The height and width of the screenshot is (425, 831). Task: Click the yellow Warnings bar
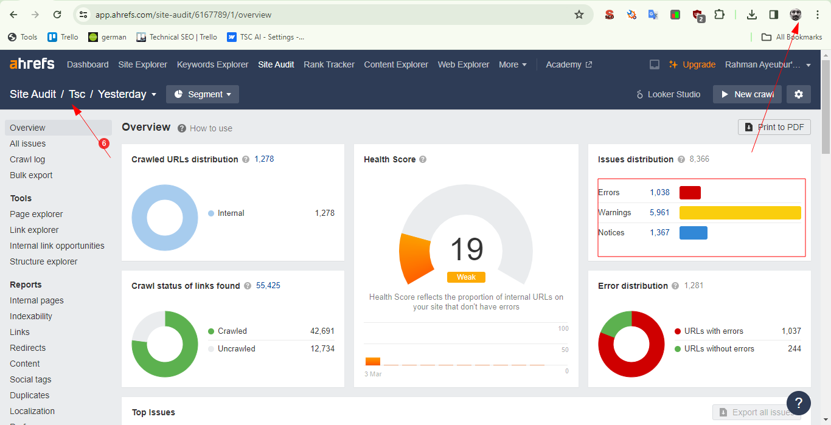pos(740,213)
